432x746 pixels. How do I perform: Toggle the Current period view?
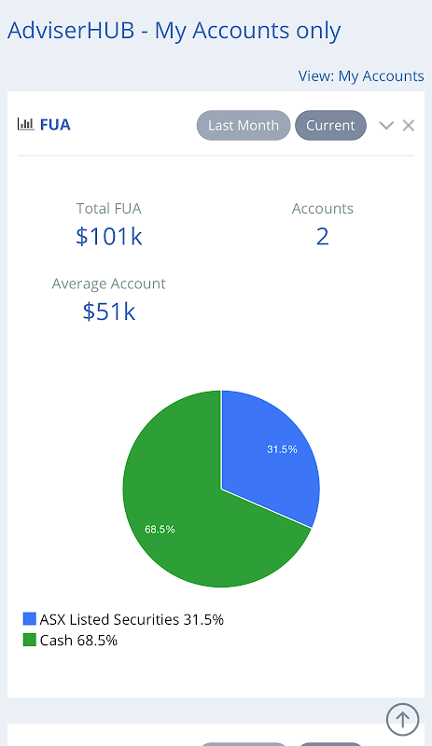click(330, 126)
